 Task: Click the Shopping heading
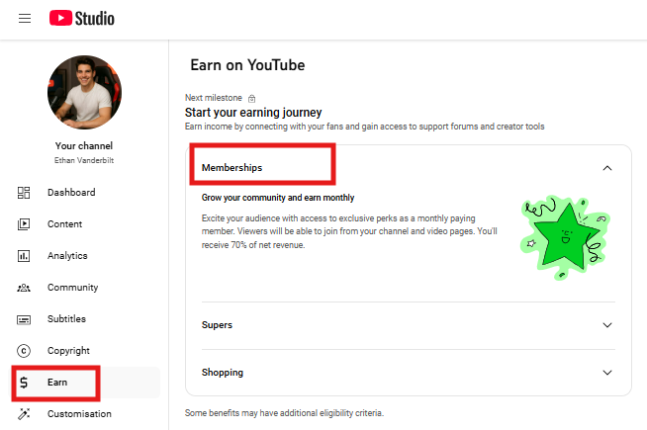(223, 373)
